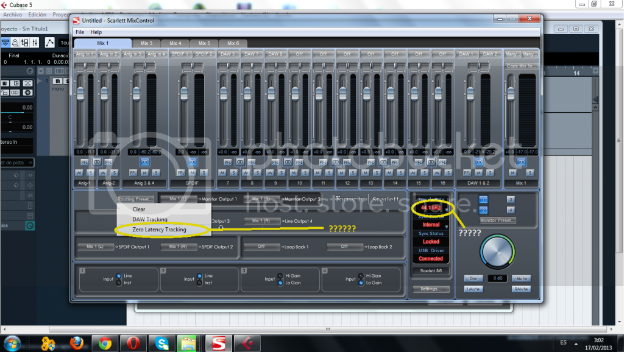Toggle stereo link between Anlg-1 and Anlg-2
624x352 pixels.
(97, 162)
